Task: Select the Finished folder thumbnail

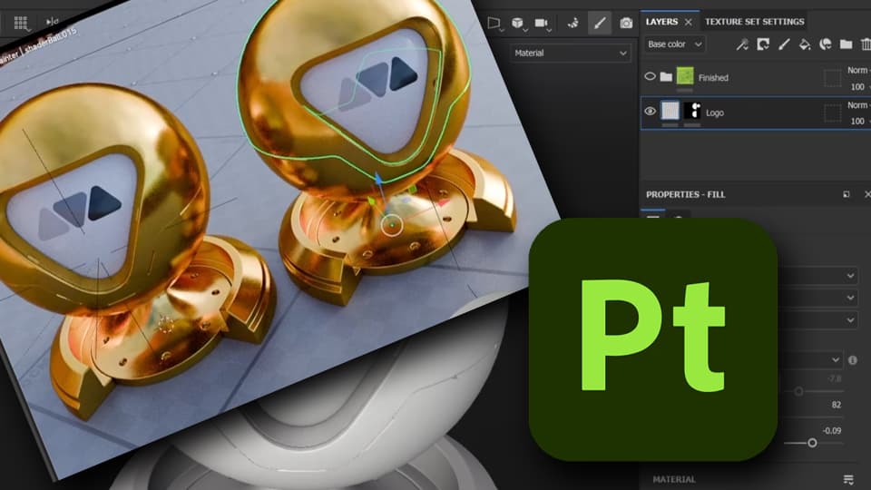Action: (685, 75)
